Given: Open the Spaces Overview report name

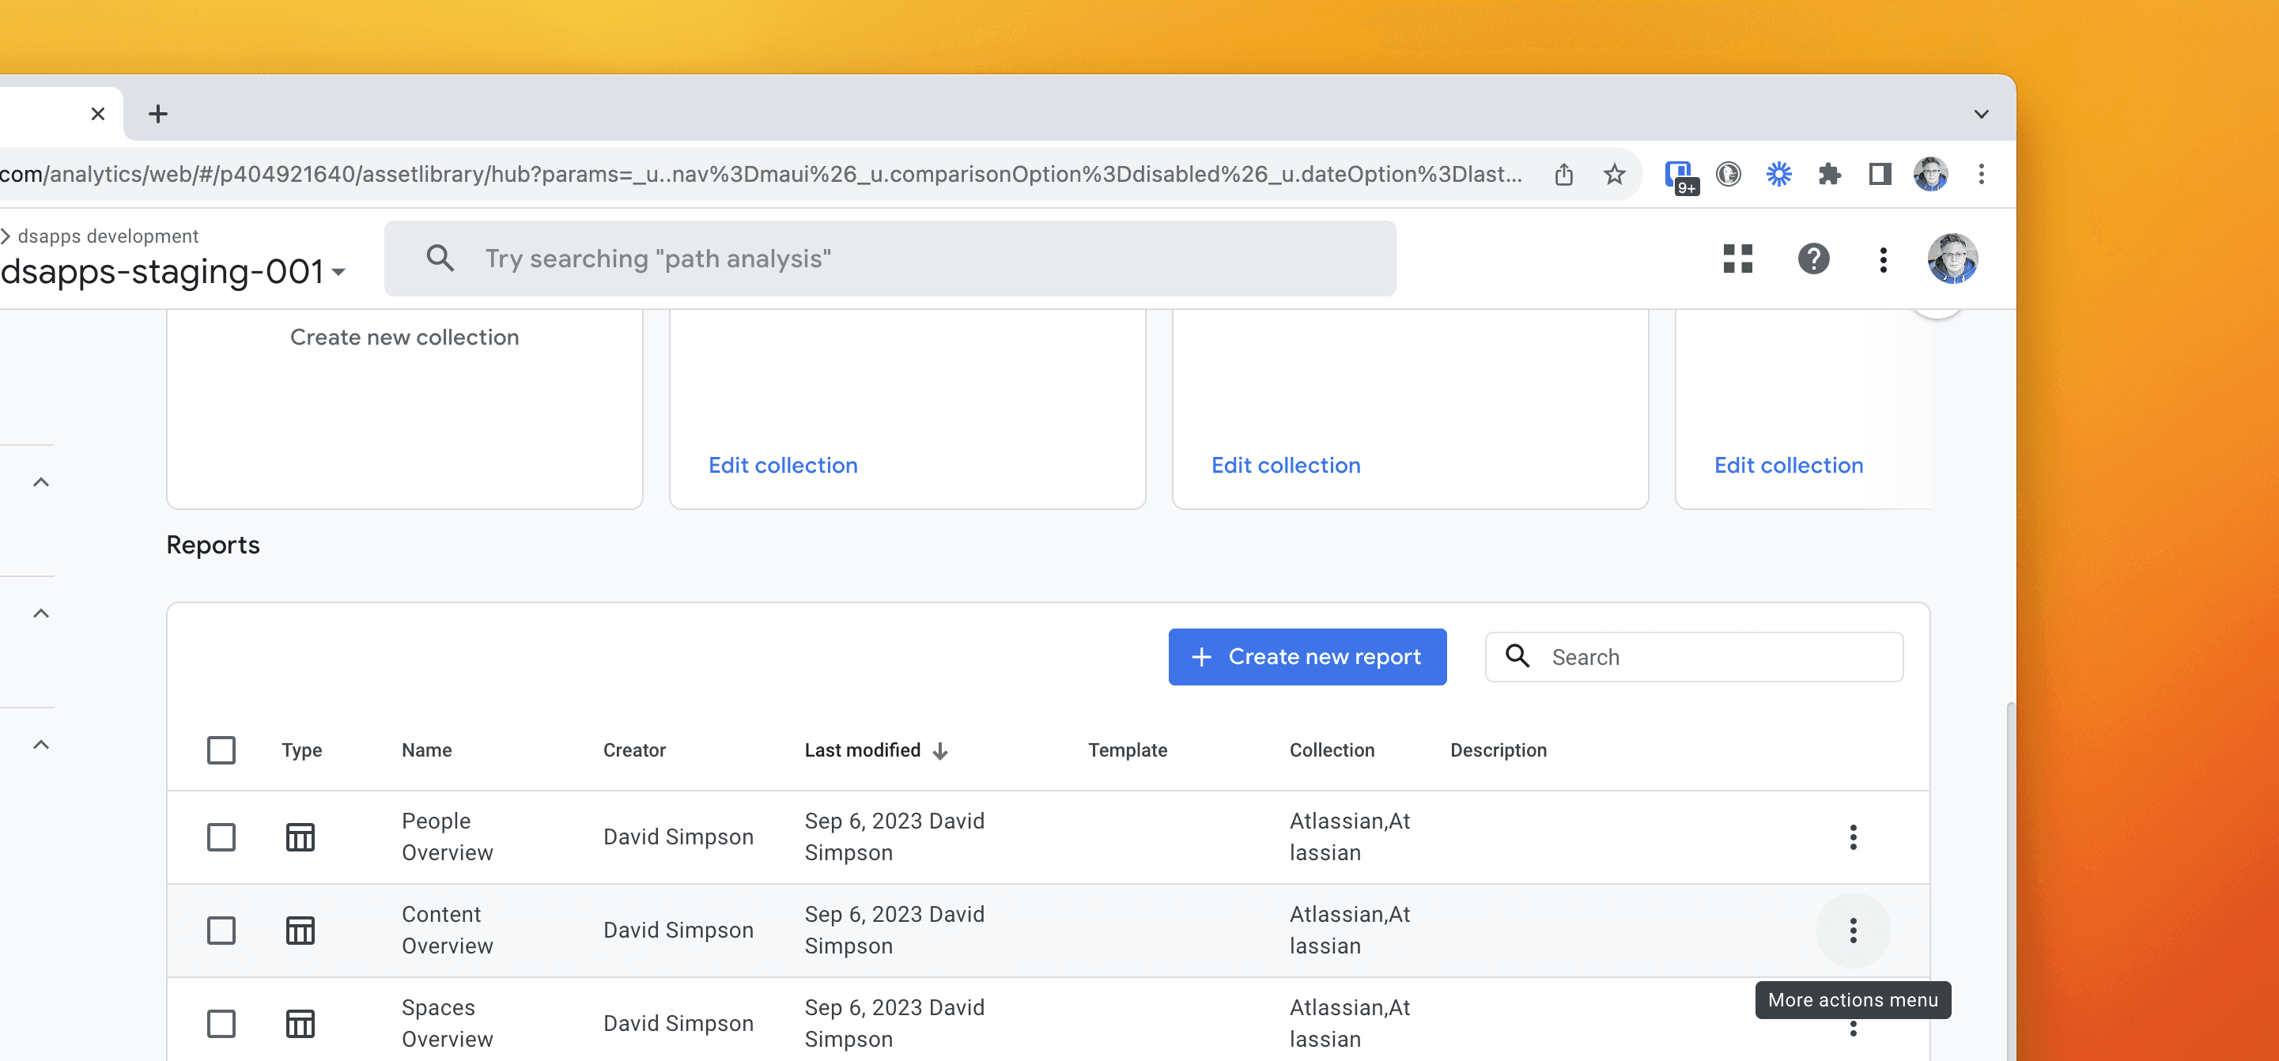Looking at the screenshot, I should 447,1023.
